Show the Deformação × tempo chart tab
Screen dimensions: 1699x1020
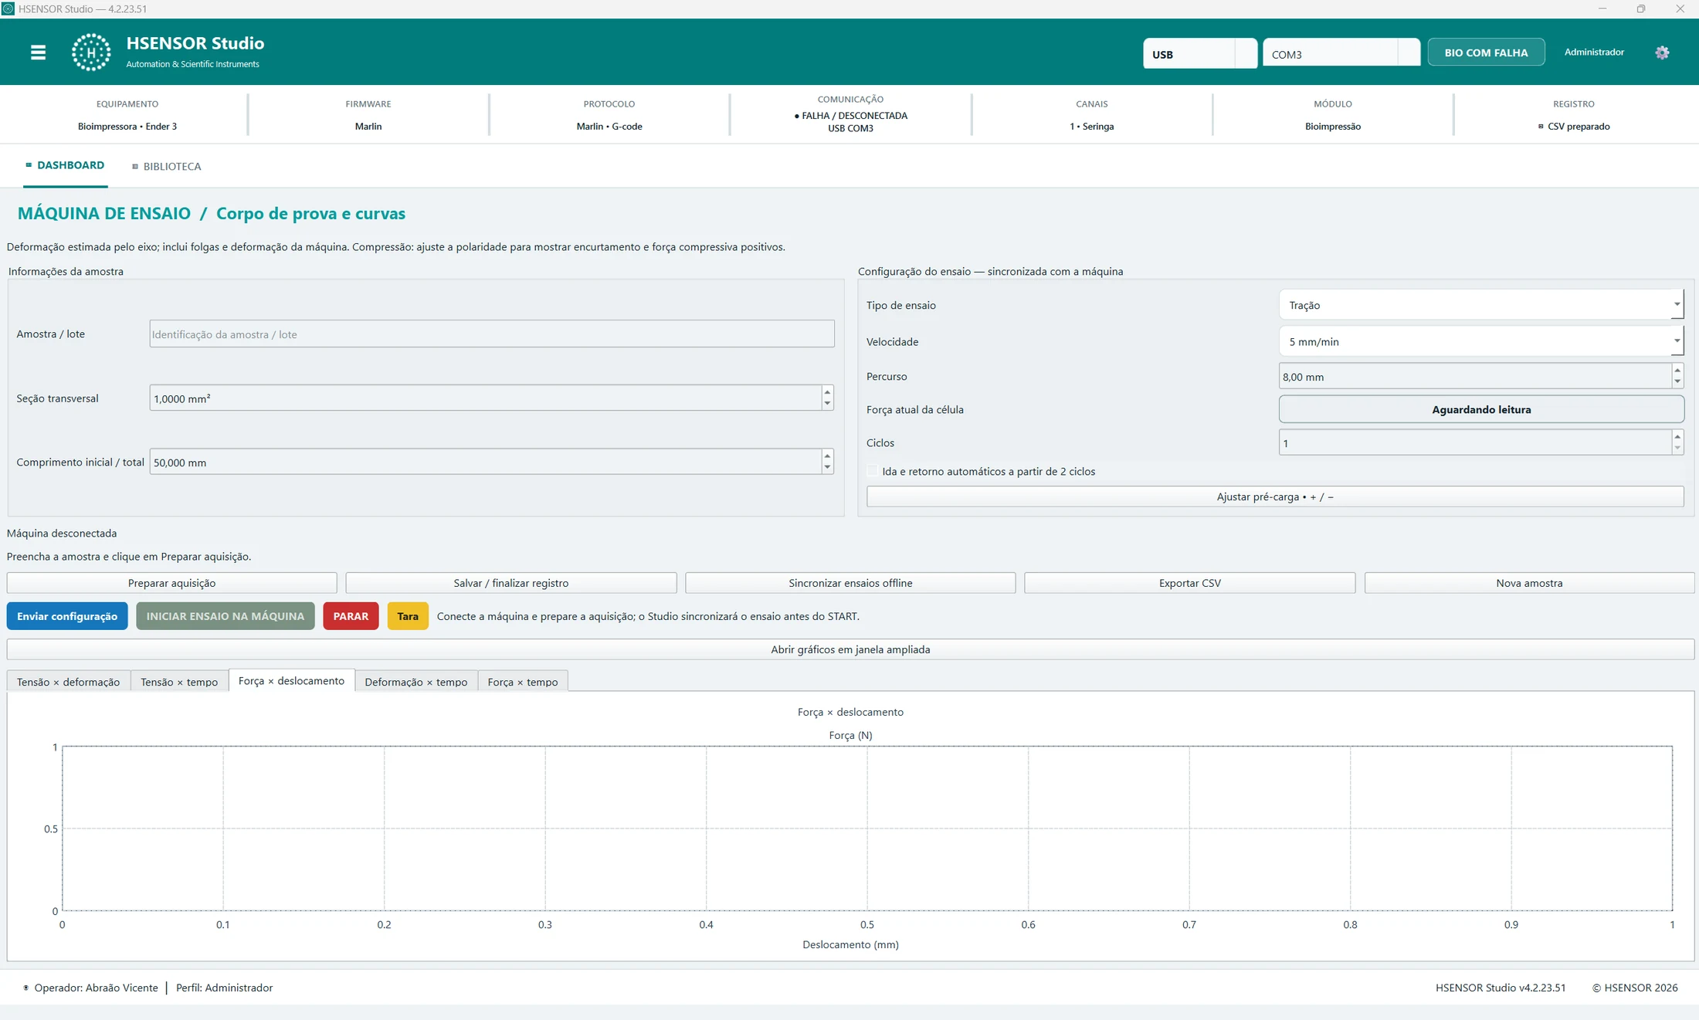[x=416, y=682]
